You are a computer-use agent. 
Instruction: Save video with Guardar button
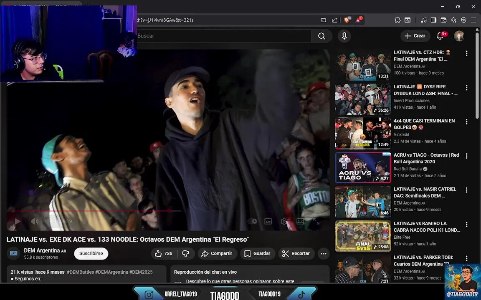click(257, 253)
